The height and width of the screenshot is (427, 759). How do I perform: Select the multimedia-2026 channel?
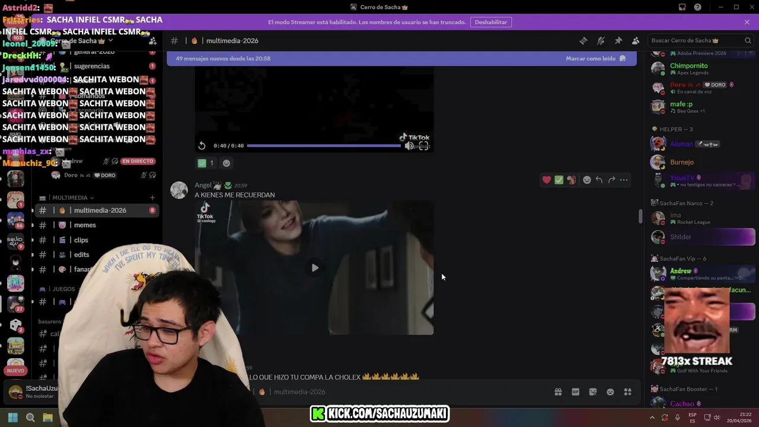coord(98,211)
